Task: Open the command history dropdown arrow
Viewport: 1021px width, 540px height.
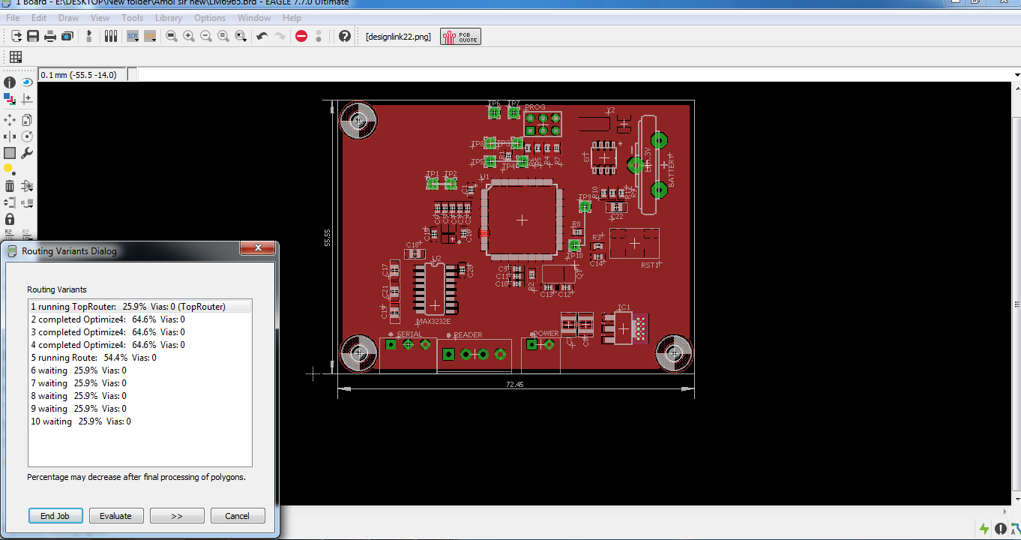Action: 1017,75
